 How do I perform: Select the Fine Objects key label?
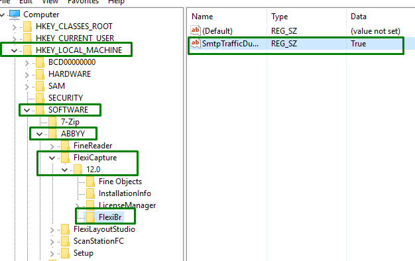(120, 182)
